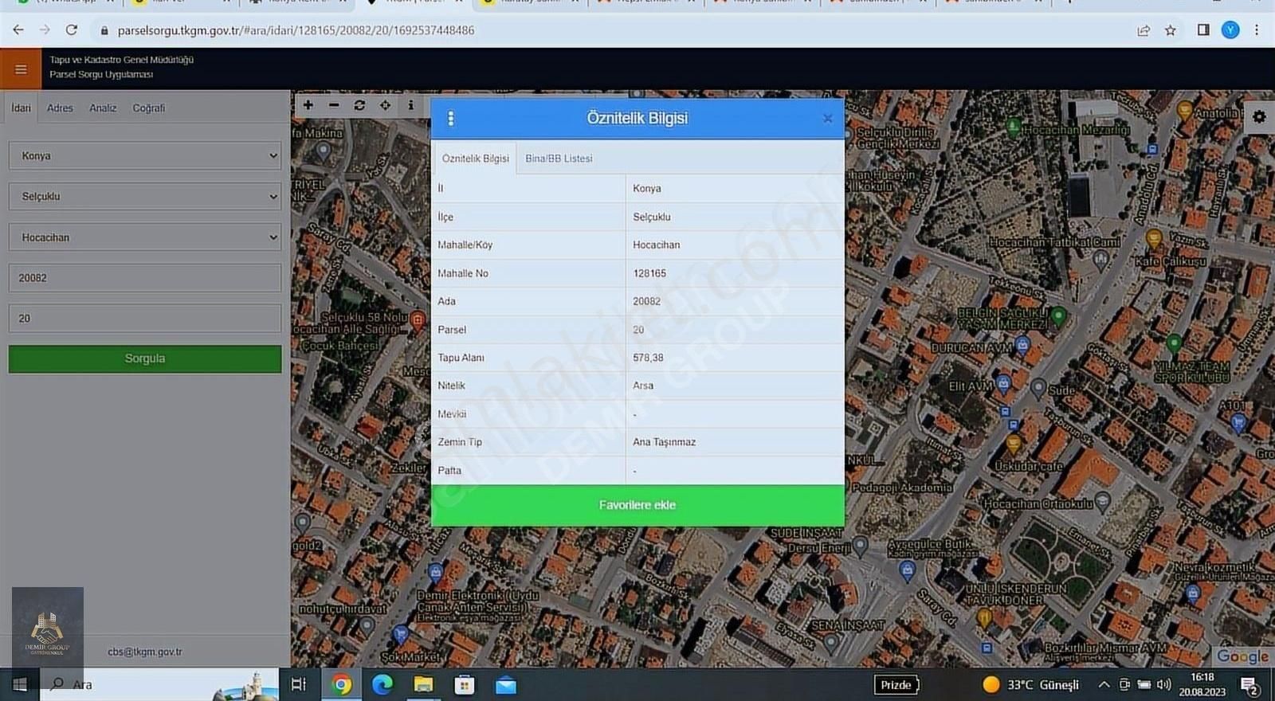This screenshot has height=701, width=1275.
Task: Click the Ada input field containing 20082
Action: 145,278
